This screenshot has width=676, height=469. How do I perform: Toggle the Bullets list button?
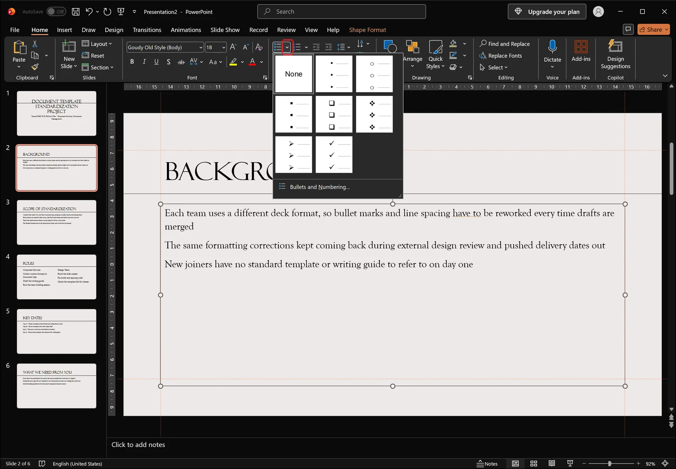[x=278, y=47]
